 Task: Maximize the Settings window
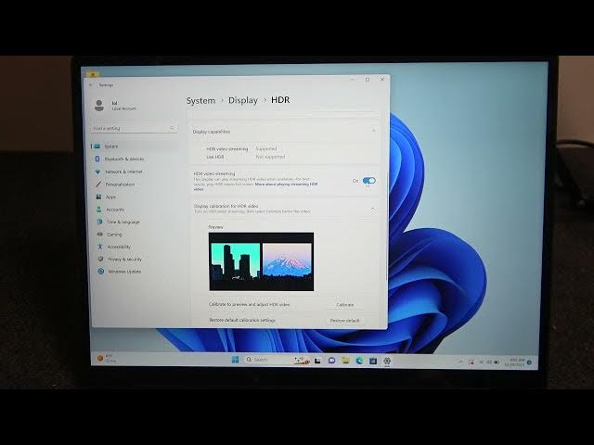click(x=368, y=80)
